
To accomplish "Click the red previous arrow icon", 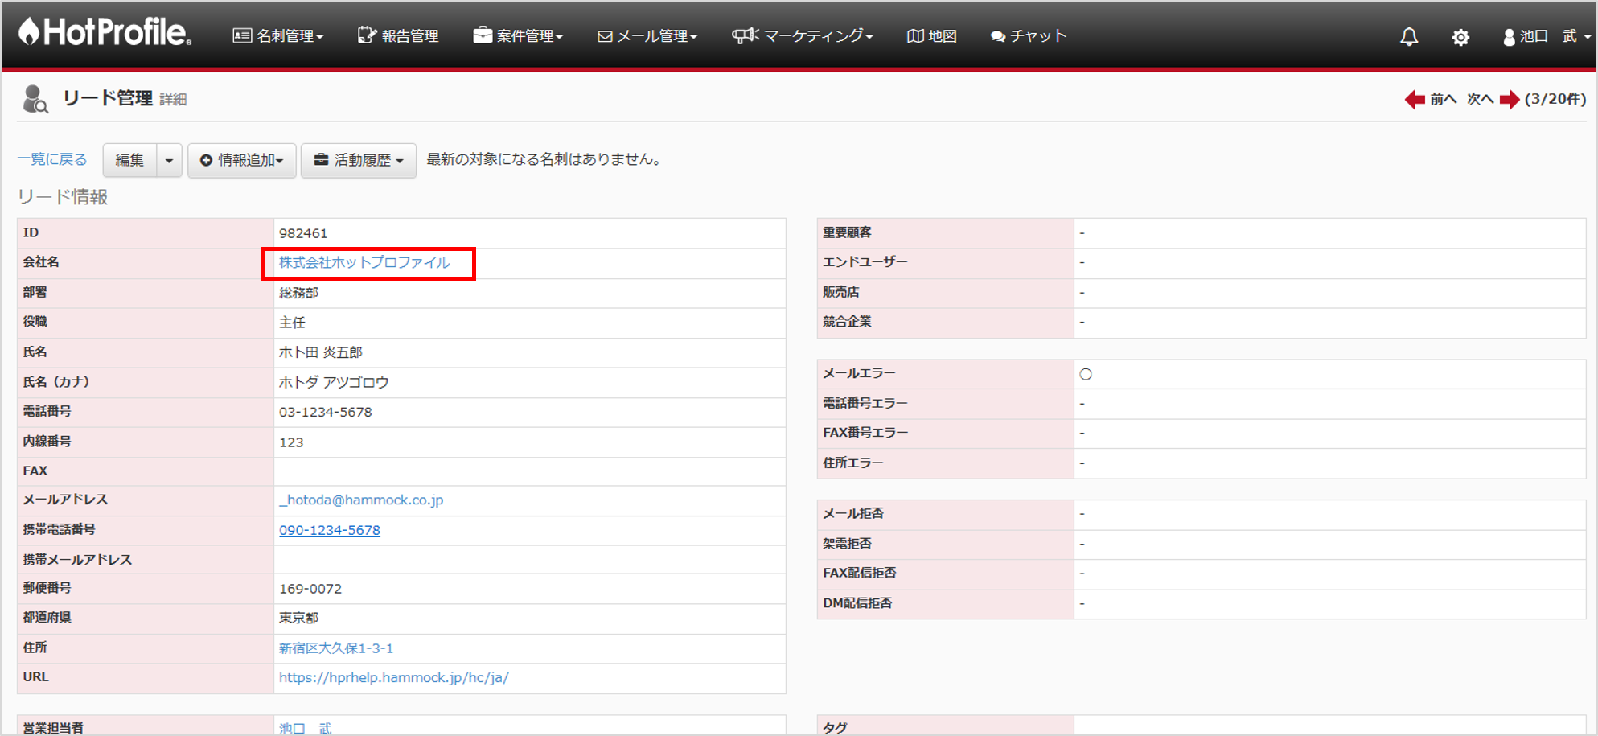I will pyautogui.click(x=1415, y=99).
